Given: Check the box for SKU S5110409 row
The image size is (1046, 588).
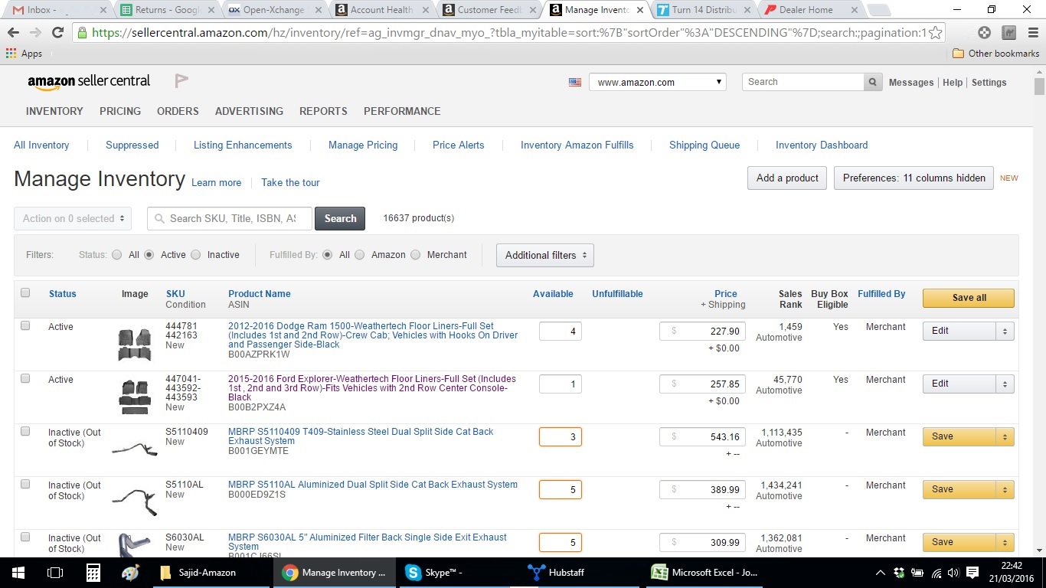Looking at the screenshot, I should pyautogui.click(x=25, y=431).
